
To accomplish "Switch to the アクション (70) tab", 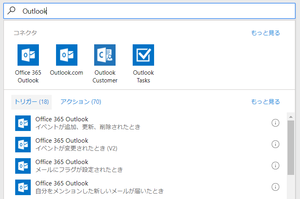I will click(81, 102).
